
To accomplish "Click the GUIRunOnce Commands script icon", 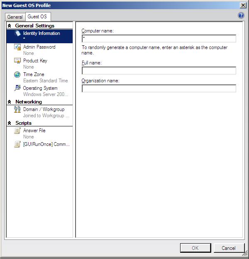I will click(17, 145).
